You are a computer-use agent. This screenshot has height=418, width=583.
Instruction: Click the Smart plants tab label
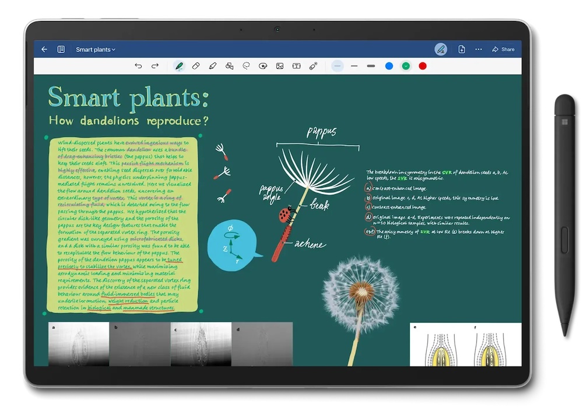pos(93,49)
